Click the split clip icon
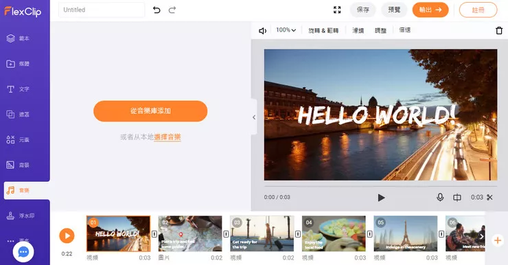508x265 pixels. click(457, 197)
